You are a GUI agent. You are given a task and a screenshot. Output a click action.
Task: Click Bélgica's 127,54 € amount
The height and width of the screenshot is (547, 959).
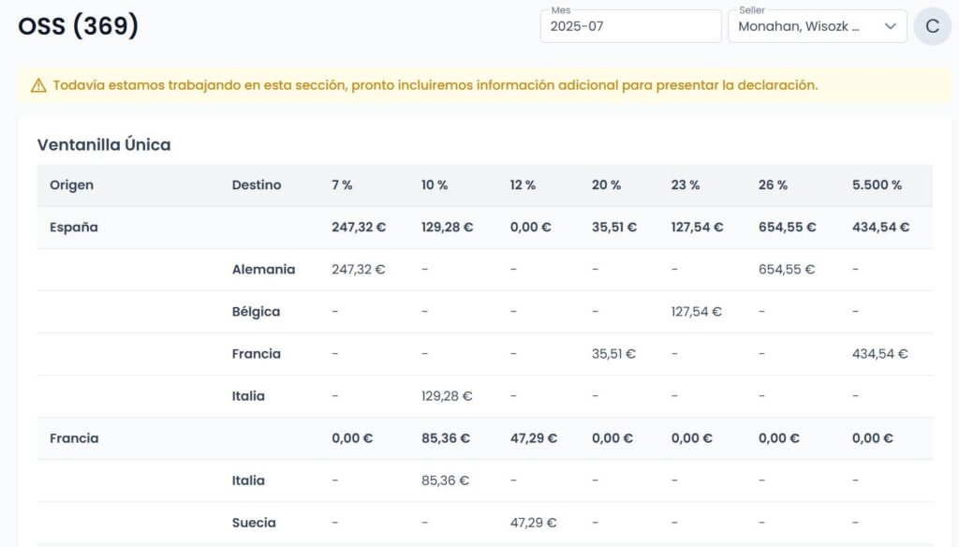(696, 312)
